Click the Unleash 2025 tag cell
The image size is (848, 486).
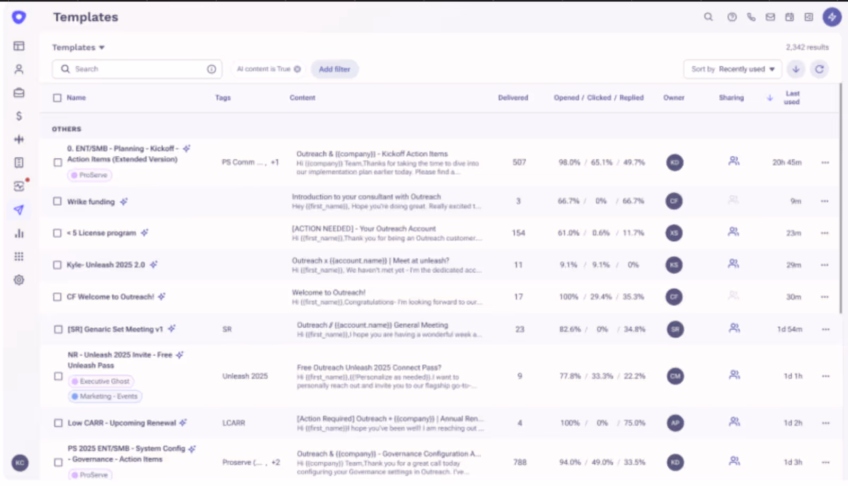[x=245, y=376]
